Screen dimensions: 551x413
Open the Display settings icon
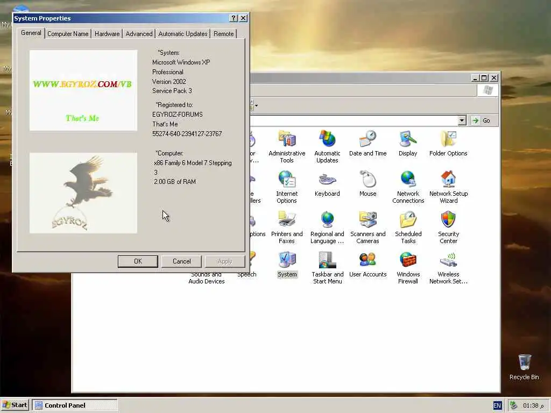(x=408, y=143)
